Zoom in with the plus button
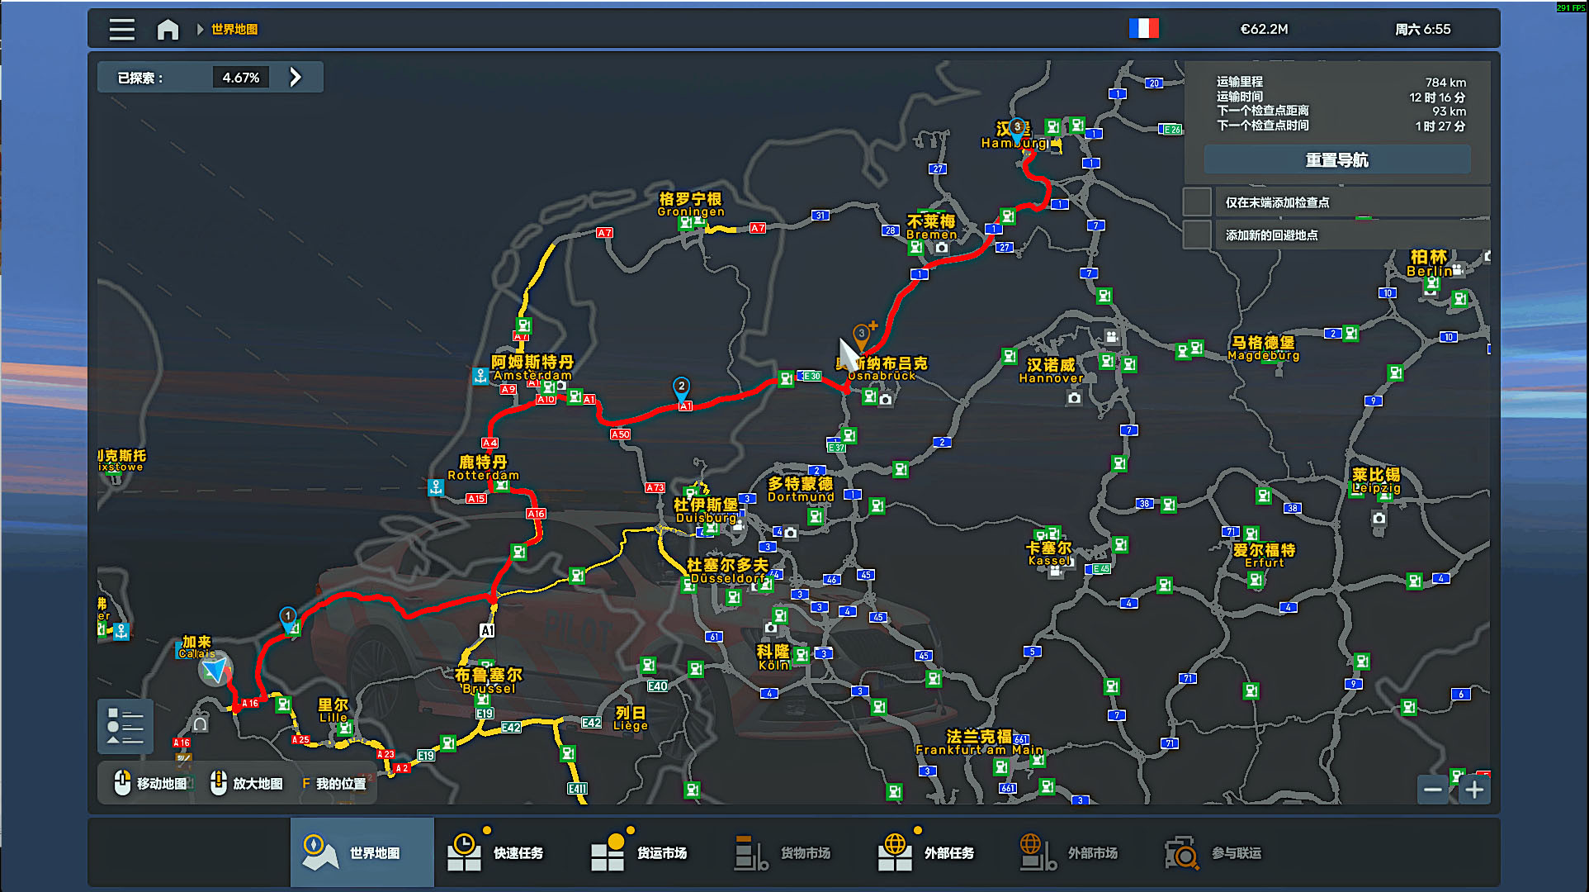Screen dimensions: 1589x892 click(x=1474, y=790)
